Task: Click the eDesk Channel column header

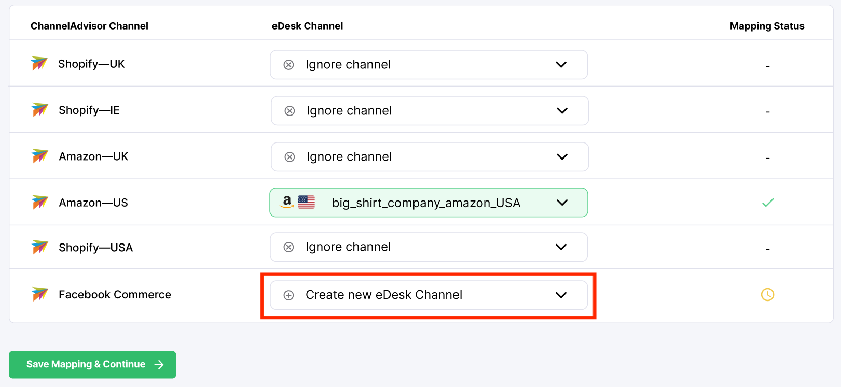Action: pos(307,26)
